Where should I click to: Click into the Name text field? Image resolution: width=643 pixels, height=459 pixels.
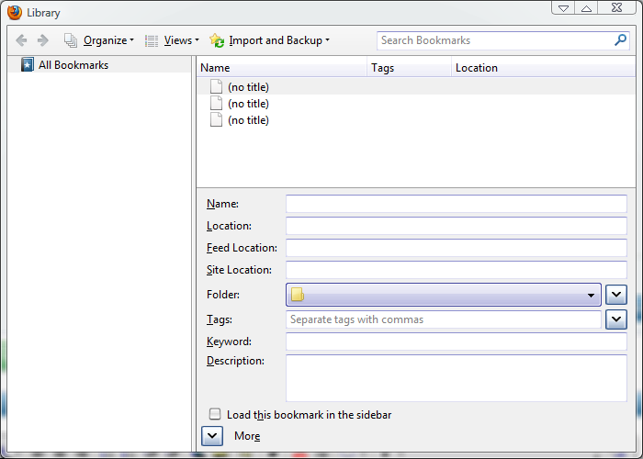click(457, 204)
